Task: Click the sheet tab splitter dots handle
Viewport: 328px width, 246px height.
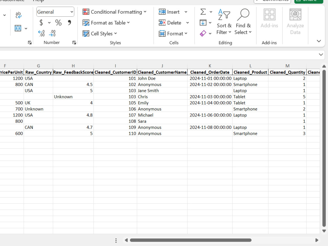Action: 116,240
